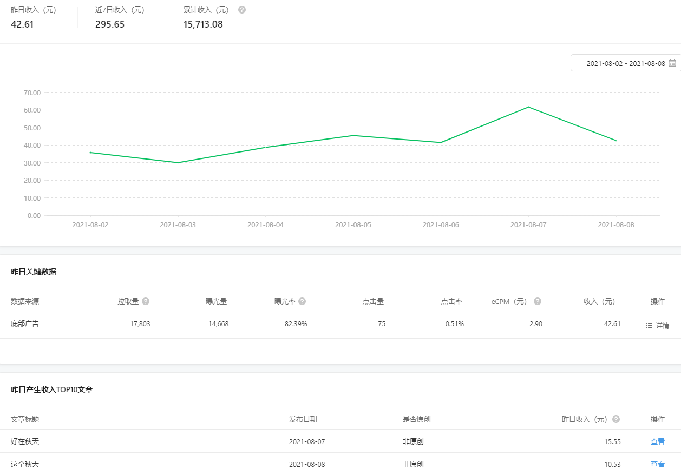
Task: Select the line chart point at 2021-08-05
Action: 353,135
